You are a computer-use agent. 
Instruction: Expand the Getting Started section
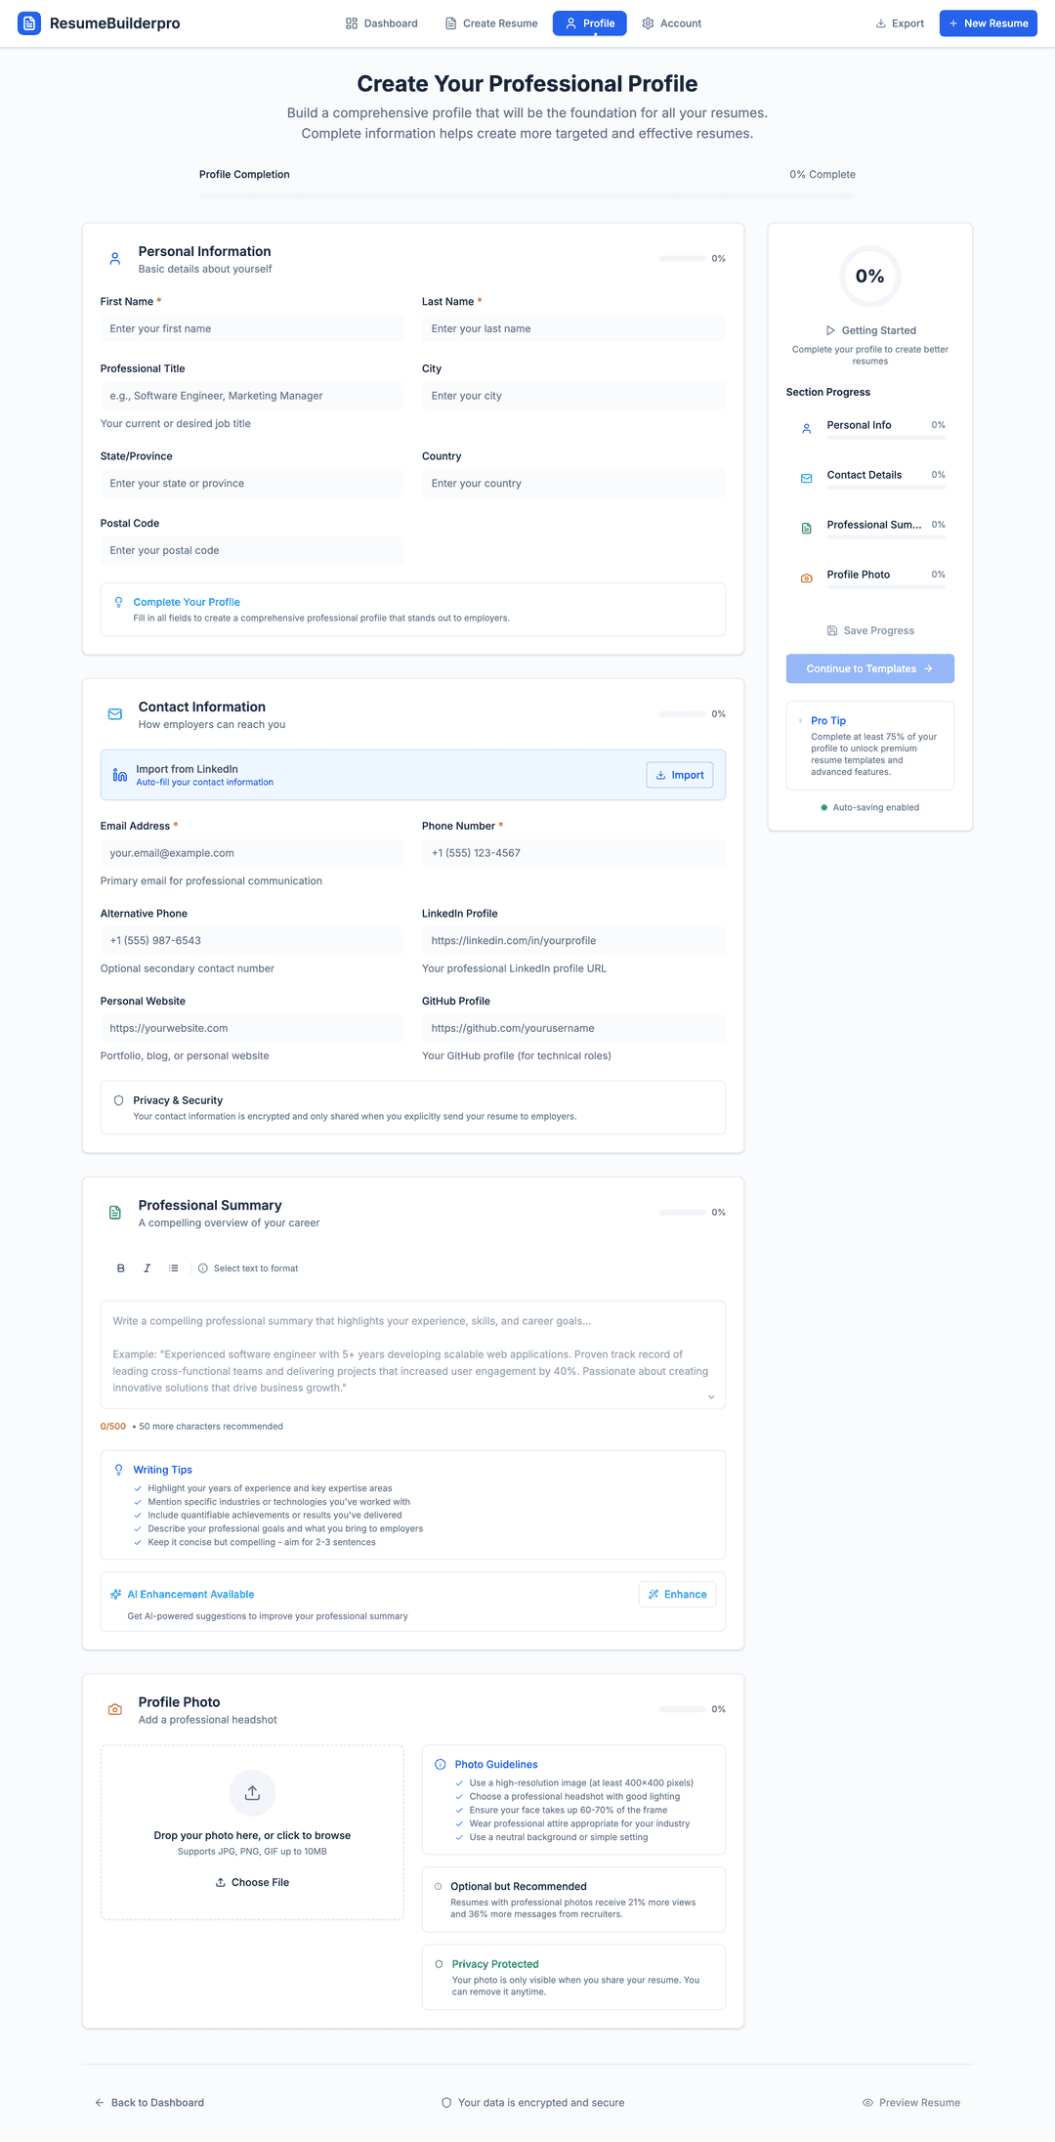point(829,330)
